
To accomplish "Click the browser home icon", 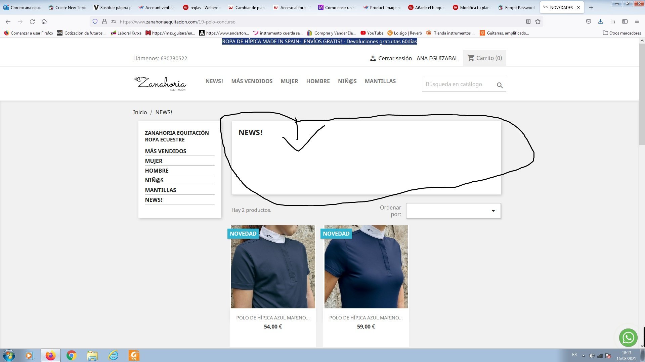I will click(44, 22).
